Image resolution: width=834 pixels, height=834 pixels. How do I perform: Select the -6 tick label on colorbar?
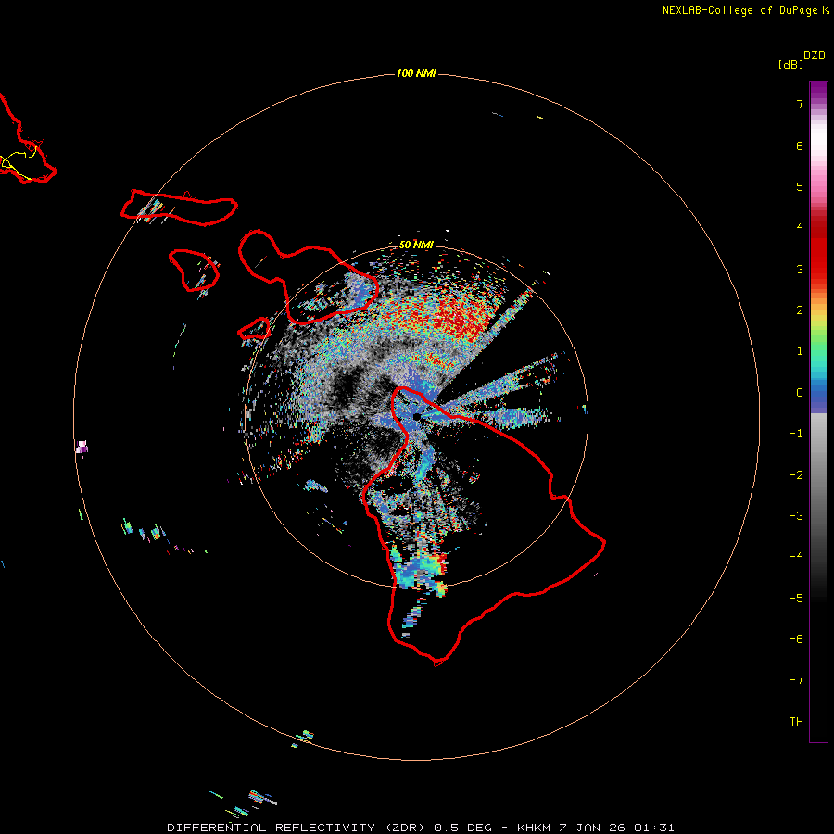(x=796, y=639)
